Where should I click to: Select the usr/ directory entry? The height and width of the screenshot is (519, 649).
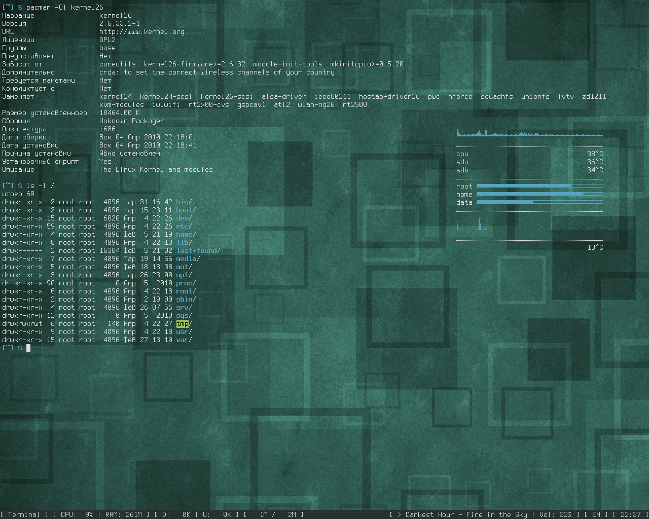[184, 331]
